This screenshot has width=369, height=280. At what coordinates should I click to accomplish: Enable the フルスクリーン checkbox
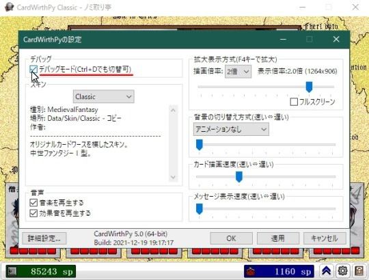click(x=294, y=102)
